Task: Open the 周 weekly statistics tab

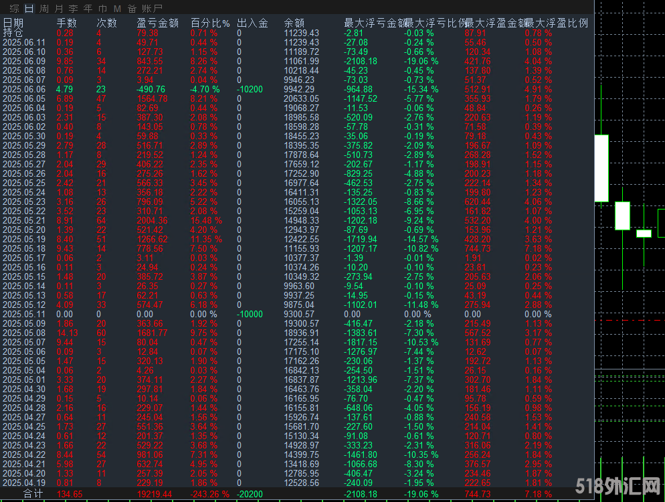Action: (43, 9)
